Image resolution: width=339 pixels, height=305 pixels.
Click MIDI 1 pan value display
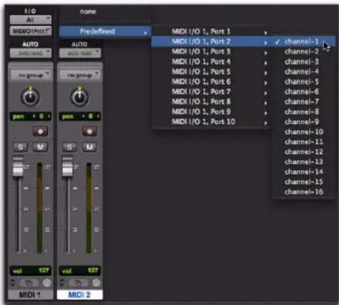pos(31,117)
